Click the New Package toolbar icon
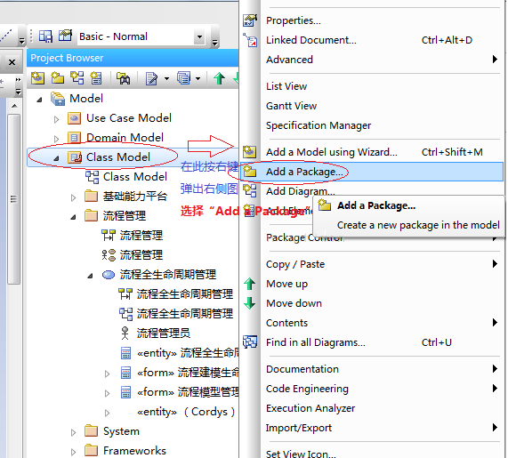The height and width of the screenshot is (458, 508). 57,78
